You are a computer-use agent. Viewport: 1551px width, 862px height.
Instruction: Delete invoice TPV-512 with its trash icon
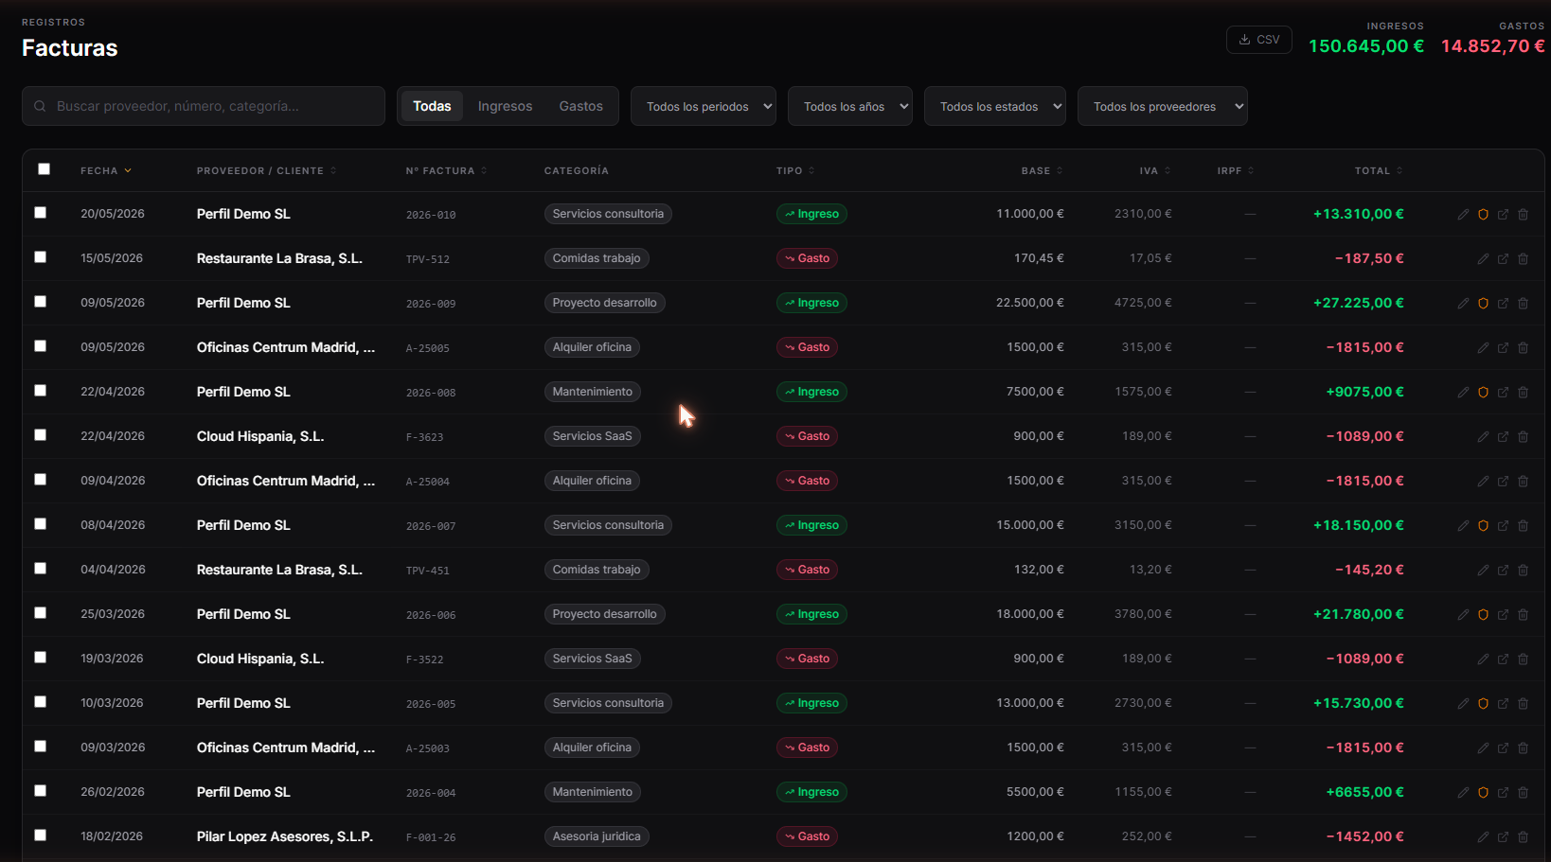(x=1523, y=259)
